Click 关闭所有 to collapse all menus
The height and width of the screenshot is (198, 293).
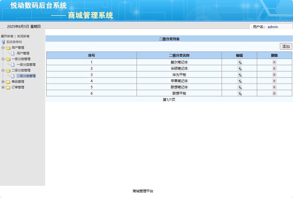tap(24, 36)
